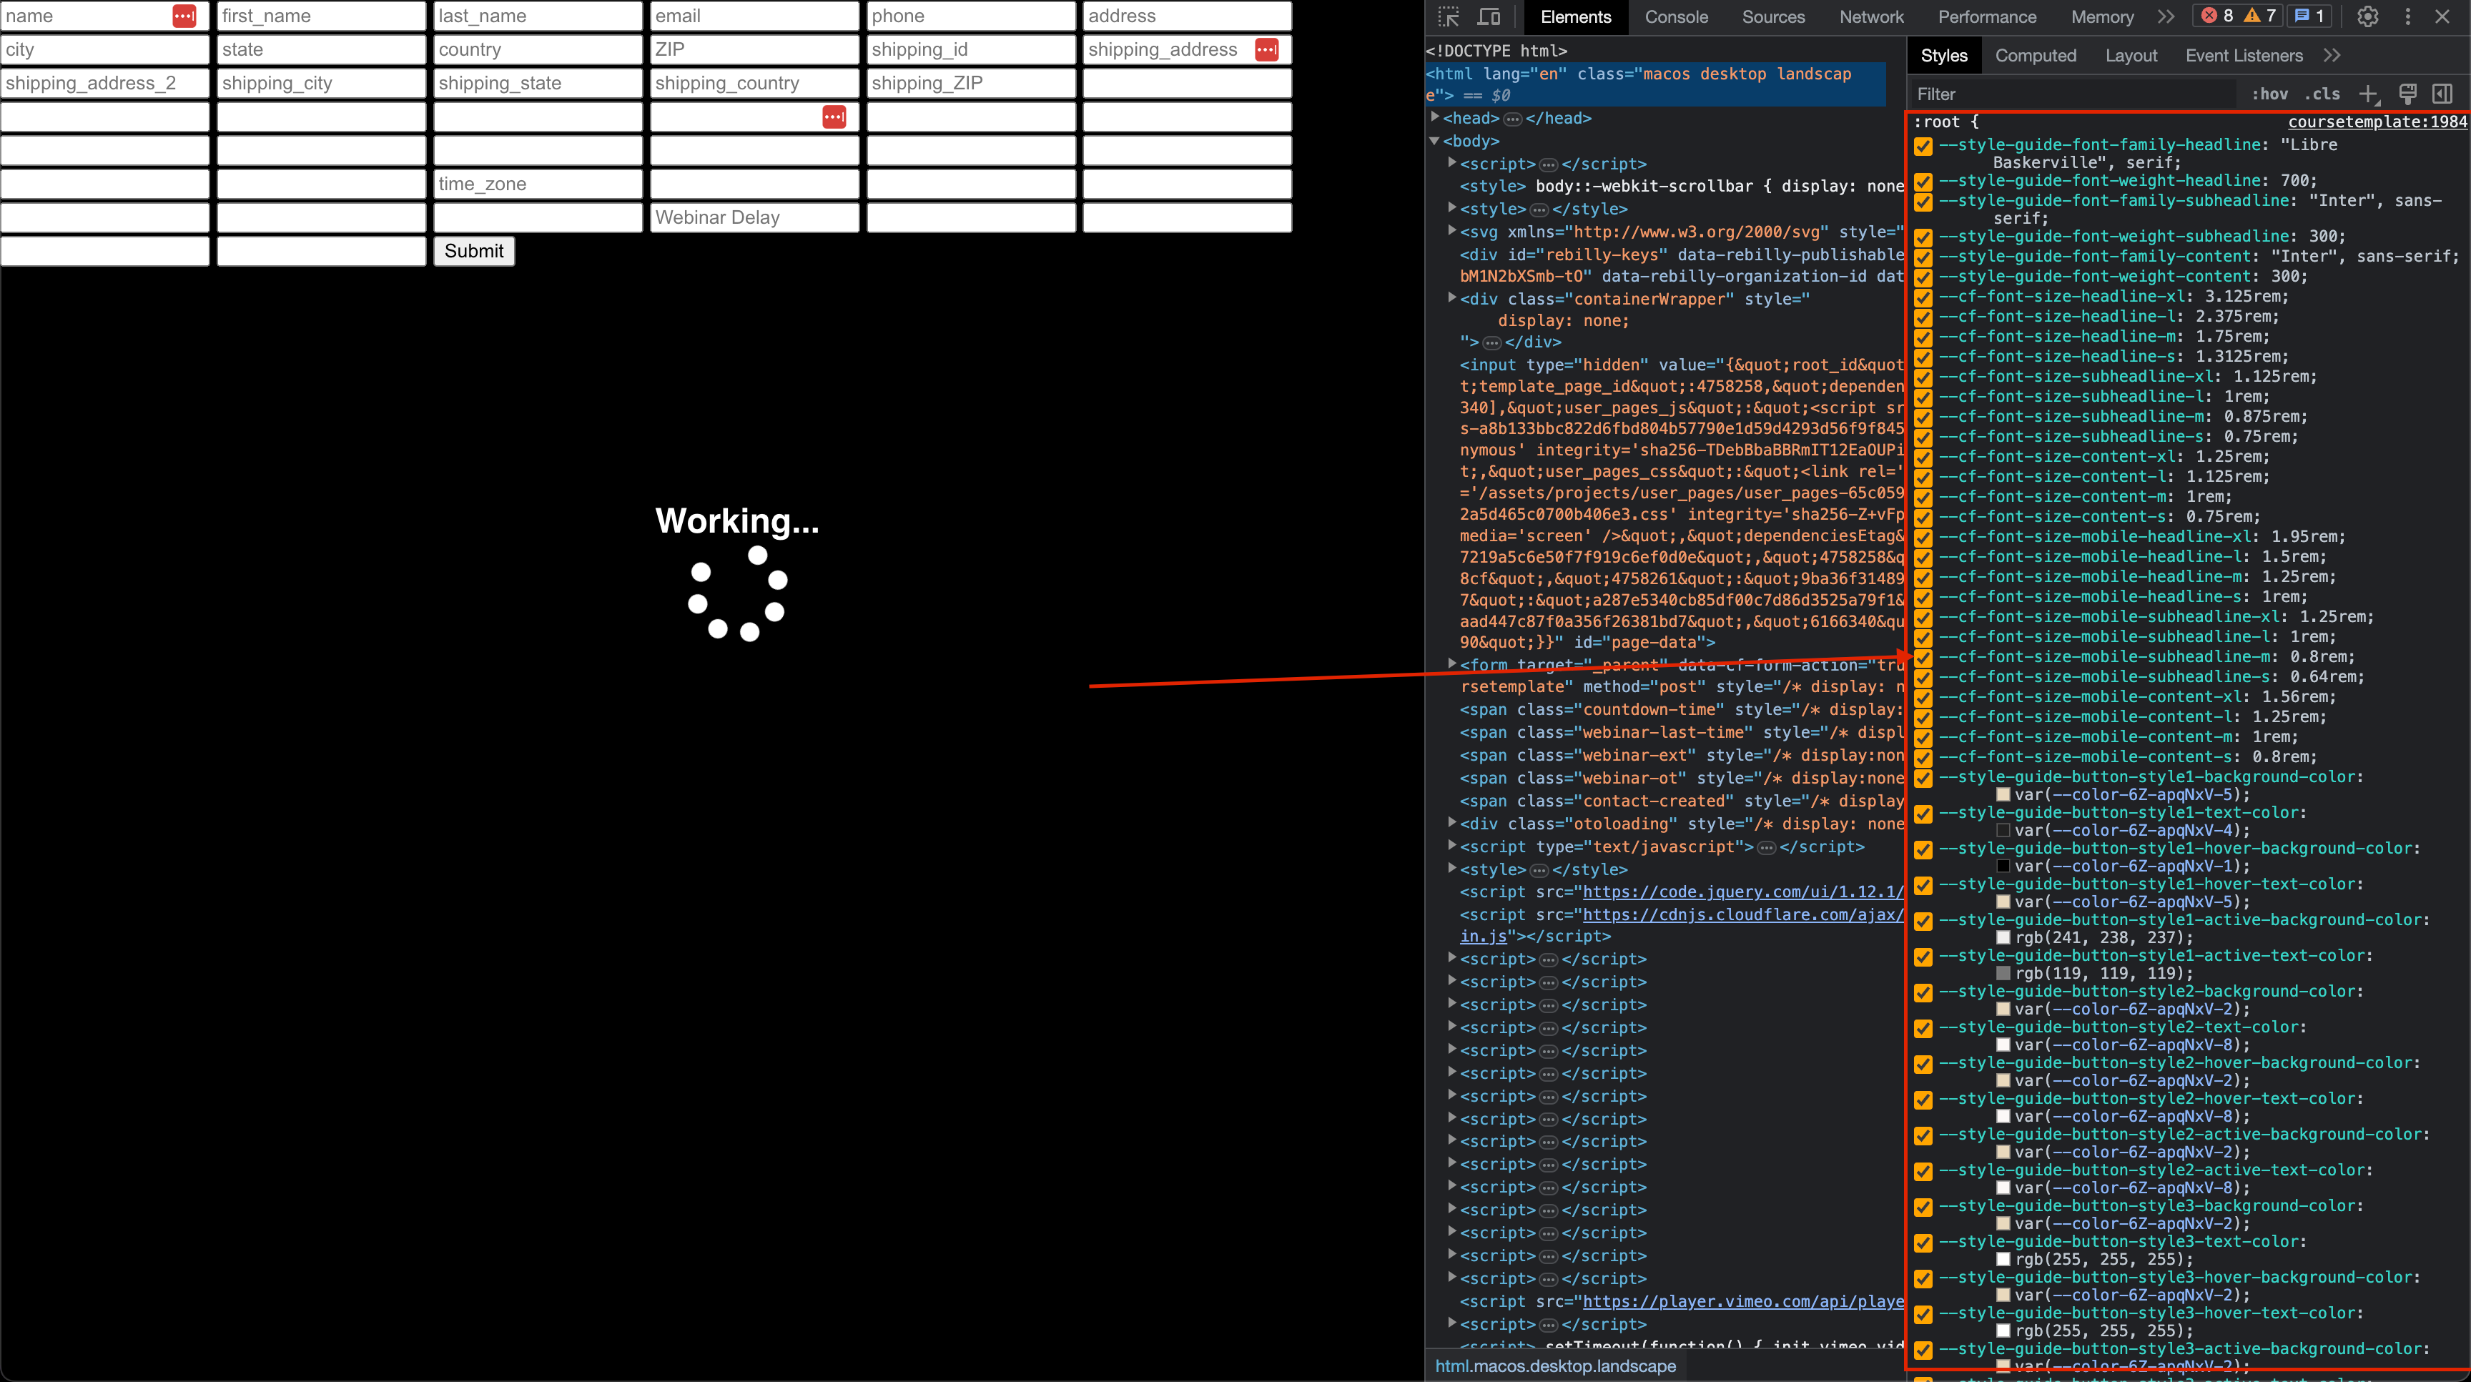Collapse the body element node

(1435, 141)
